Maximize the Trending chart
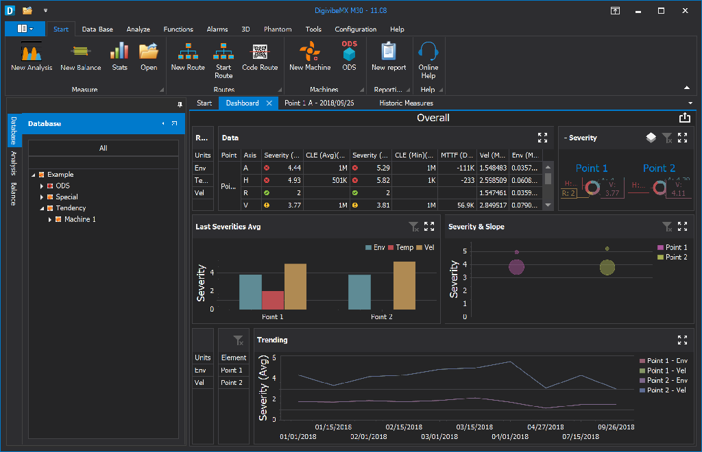The height and width of the screenshot is (452, 702). point(682,340)
